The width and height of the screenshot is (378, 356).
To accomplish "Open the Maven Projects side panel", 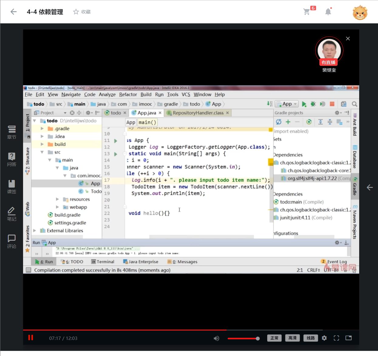I will [355, 222].
